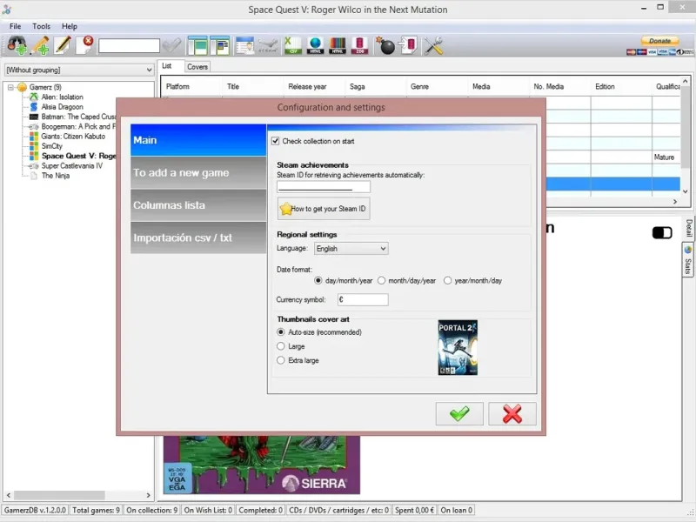696x522 pixels.
Task: Collapse the Gamerz (9) tree node
Action: click(10, 88)
